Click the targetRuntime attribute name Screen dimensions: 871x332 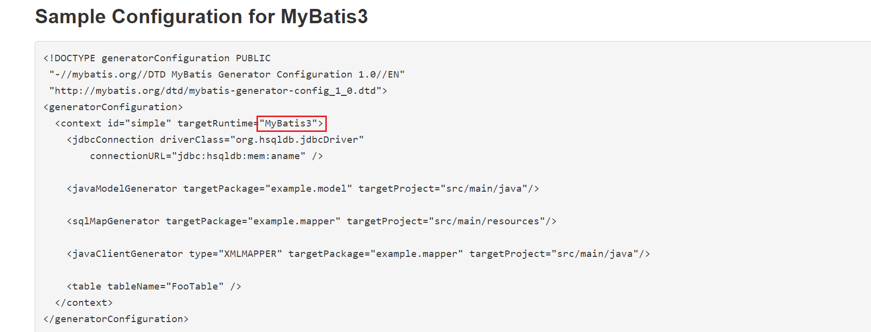click(215, 124)
